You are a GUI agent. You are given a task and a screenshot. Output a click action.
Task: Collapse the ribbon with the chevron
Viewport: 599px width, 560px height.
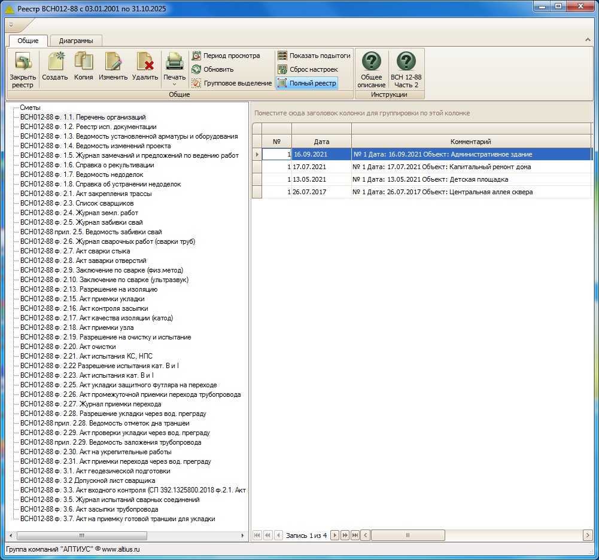pyautogui.click(x=588, y=39)
